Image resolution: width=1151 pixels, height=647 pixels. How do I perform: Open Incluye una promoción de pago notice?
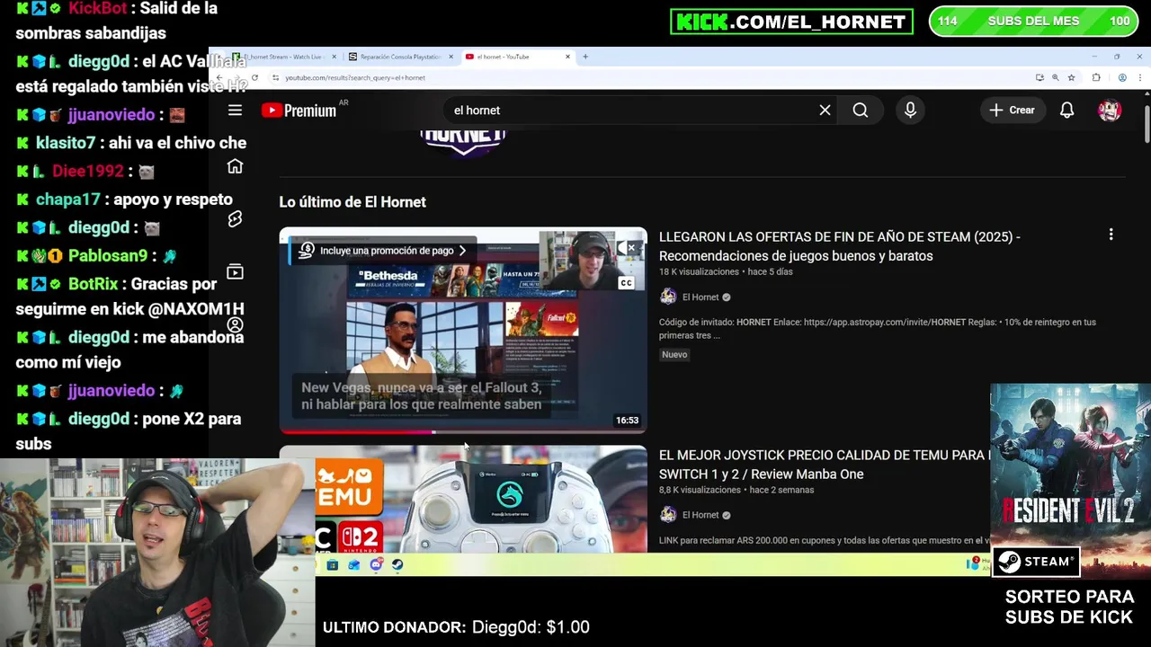385,251
